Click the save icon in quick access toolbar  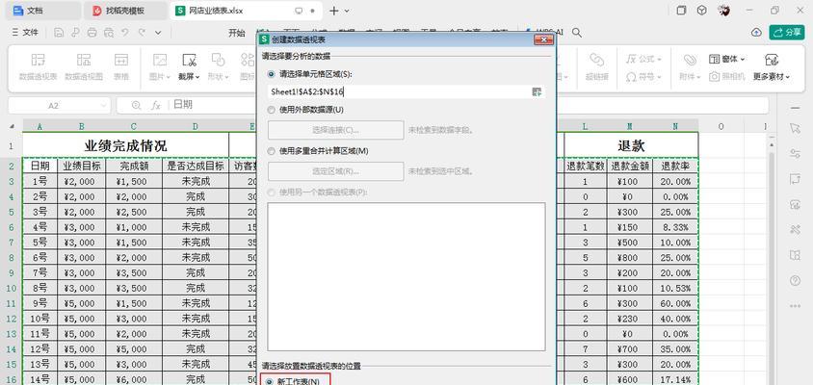59,33
